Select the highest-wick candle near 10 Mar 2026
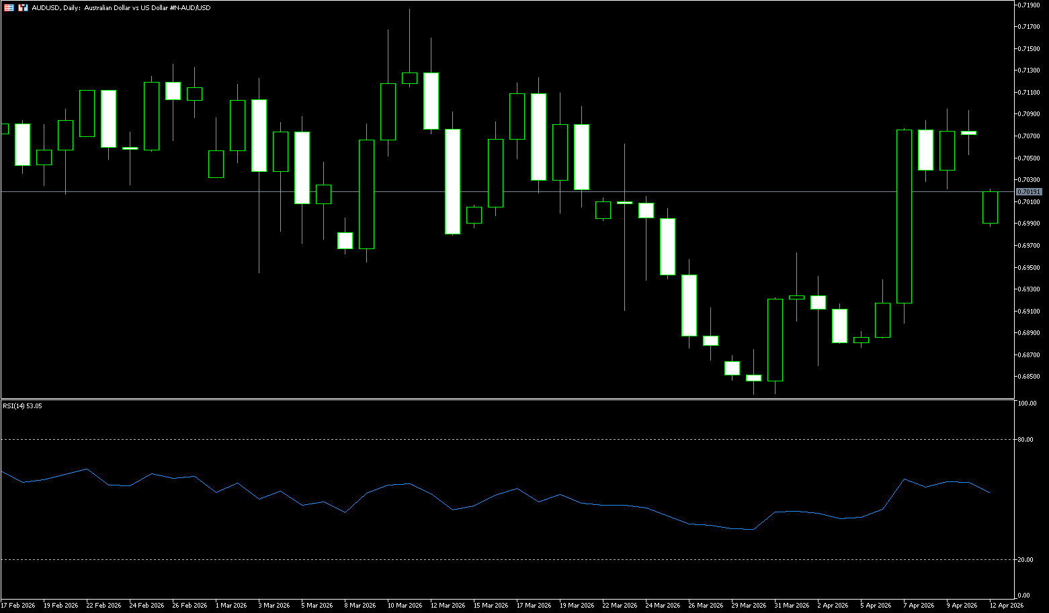The width and height of the screenshot is (1049, 613). point(409,78)
